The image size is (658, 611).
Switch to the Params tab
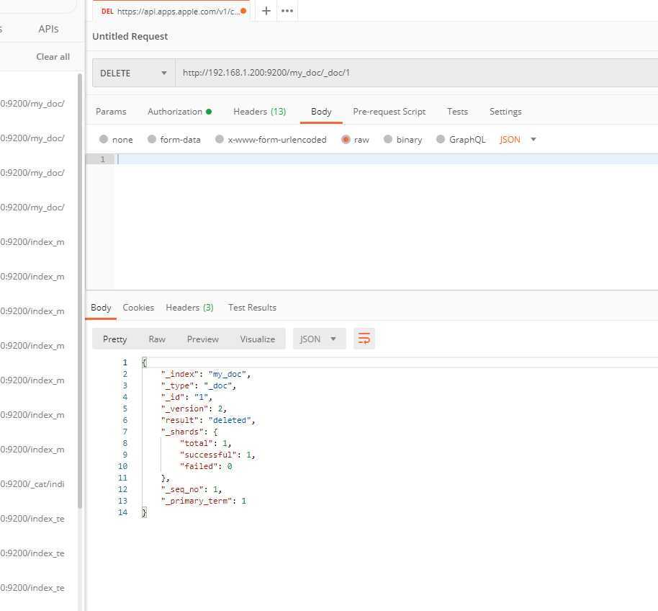coord(111,112)
